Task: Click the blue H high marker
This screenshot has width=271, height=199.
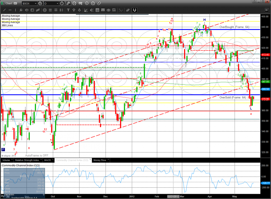Action: tap(204, 20)
